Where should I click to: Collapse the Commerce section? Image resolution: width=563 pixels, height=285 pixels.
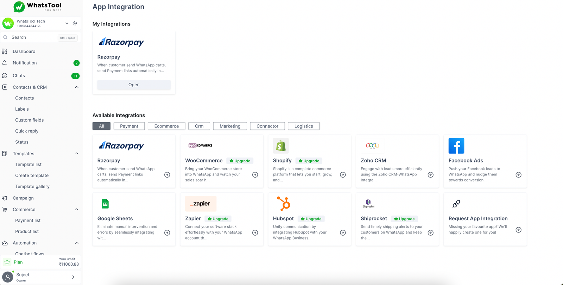point(77,210)
